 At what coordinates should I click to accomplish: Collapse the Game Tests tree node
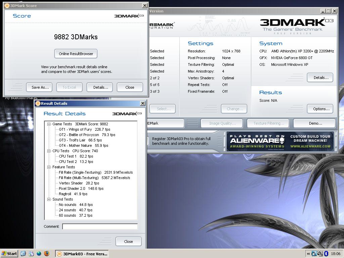(x=49, y=124)
